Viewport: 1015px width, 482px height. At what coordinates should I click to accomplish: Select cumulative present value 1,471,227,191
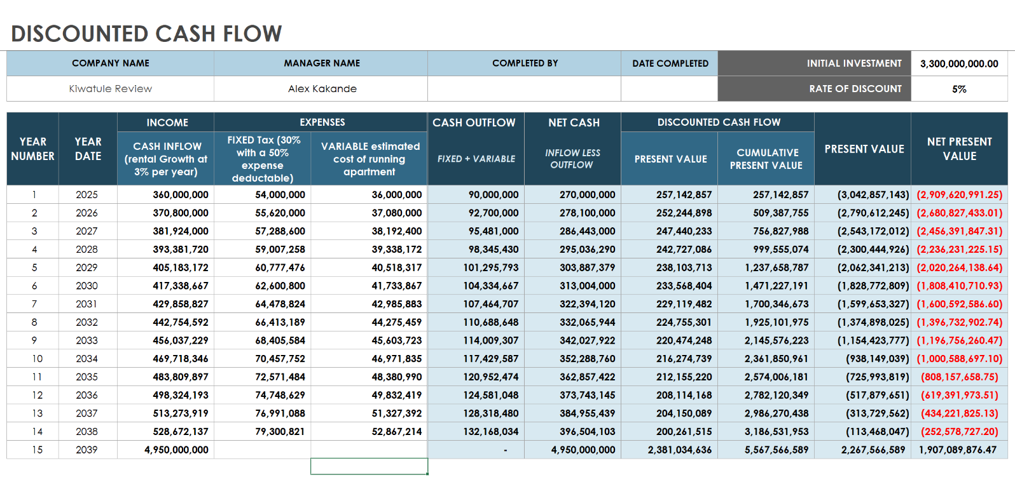766,286
